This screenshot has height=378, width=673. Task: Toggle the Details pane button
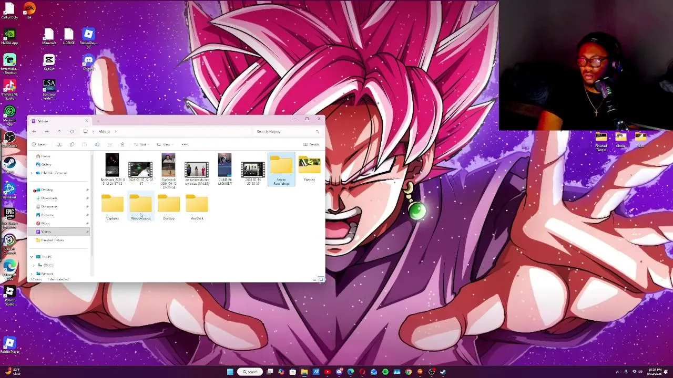(x=311, y=144)
